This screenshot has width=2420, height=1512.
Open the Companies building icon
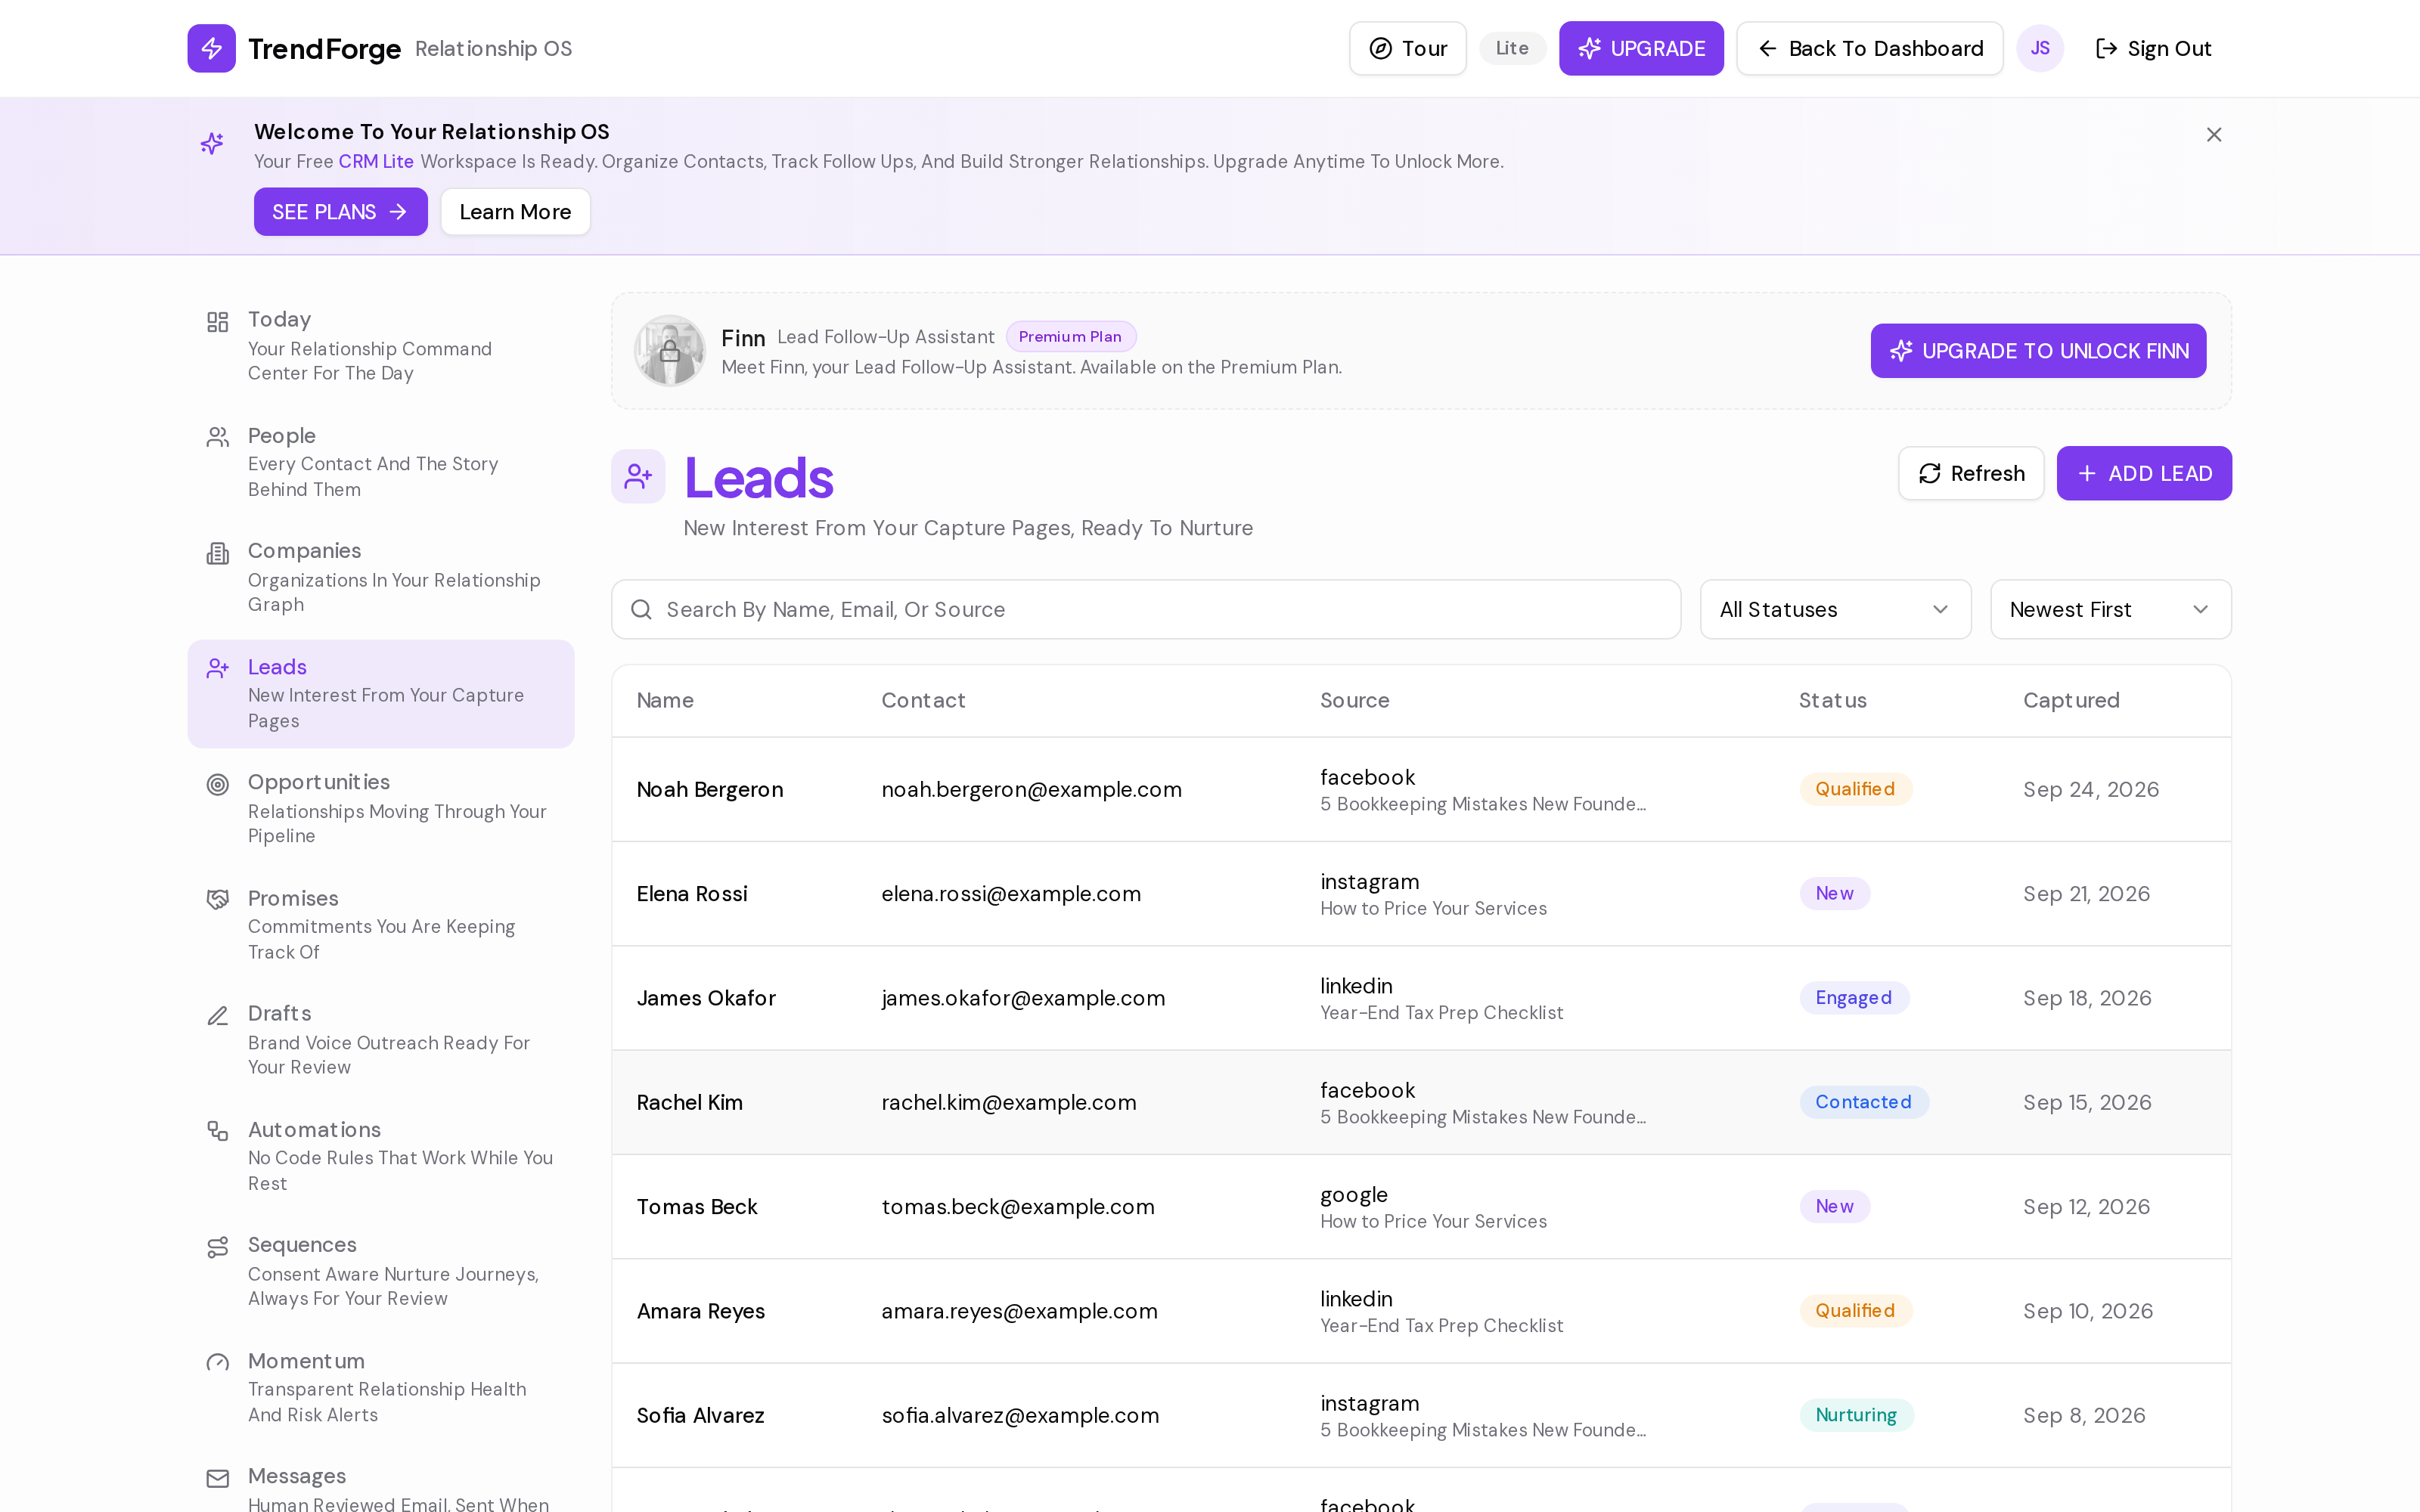point(217,553)
